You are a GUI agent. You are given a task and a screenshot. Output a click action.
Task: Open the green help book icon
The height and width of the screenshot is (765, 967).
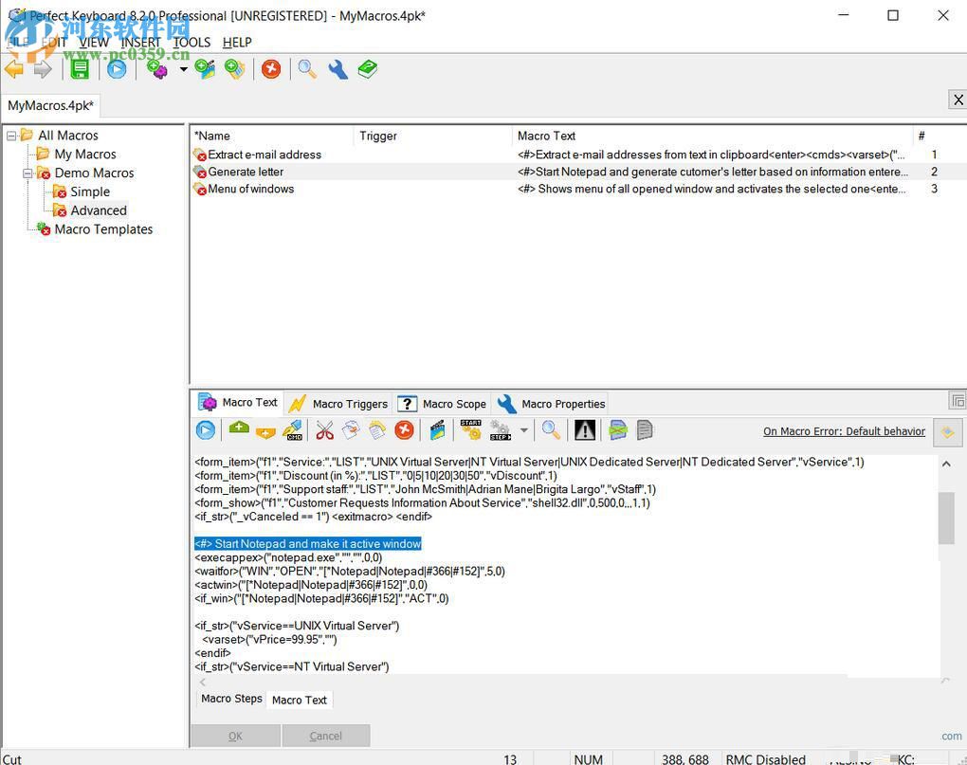coord(368,69)
